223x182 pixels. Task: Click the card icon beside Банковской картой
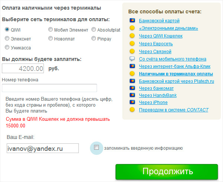(x=132, y=20)
